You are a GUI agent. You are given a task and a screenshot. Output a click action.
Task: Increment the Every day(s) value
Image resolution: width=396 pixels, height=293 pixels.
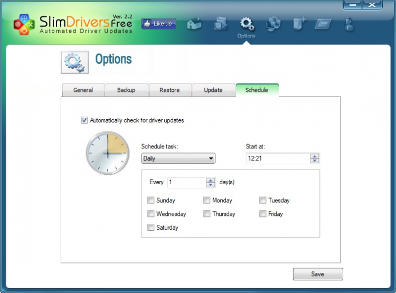pos(210,180)
